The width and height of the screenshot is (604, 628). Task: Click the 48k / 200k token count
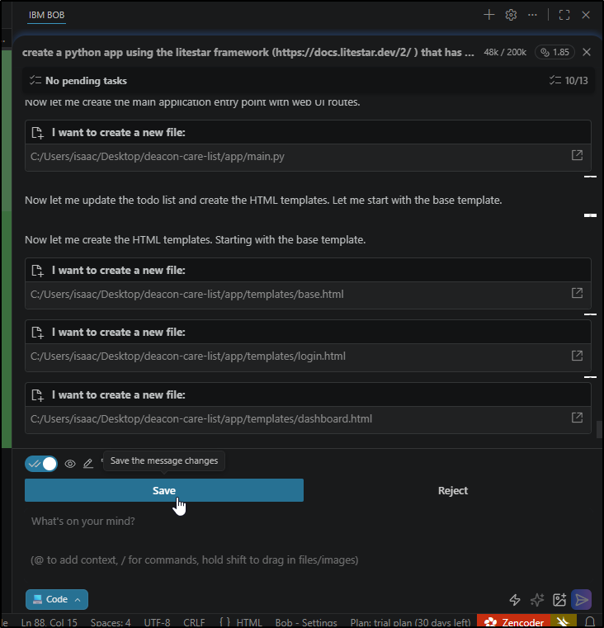(x=505, y=52)
